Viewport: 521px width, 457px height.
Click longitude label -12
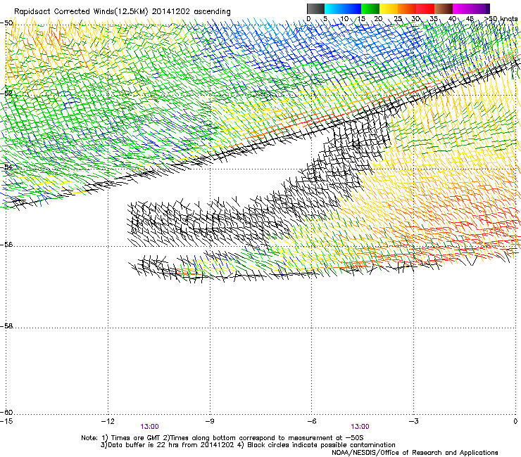tap(108, 421)
